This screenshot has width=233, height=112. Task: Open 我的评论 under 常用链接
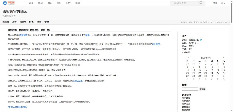point(186,101)
